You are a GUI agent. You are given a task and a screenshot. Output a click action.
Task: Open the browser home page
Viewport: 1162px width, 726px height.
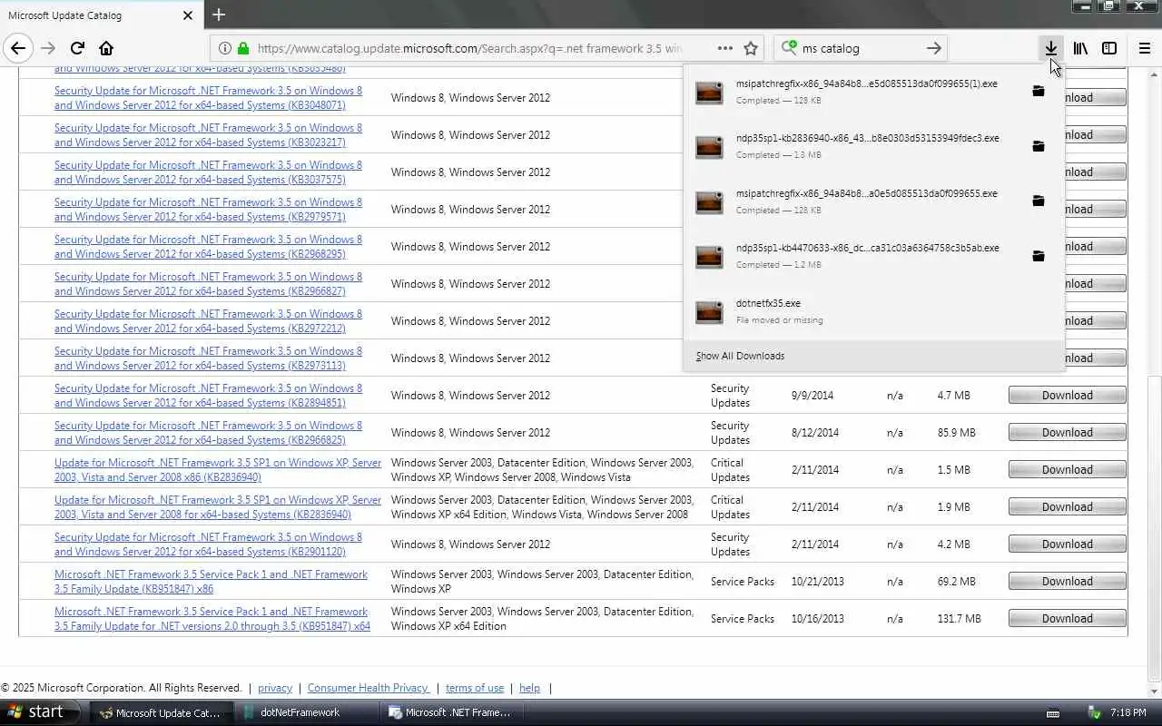pos(106,48)
